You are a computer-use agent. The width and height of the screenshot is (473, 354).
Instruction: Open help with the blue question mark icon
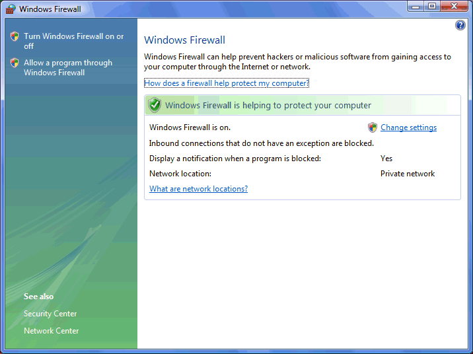click(460, 25)
